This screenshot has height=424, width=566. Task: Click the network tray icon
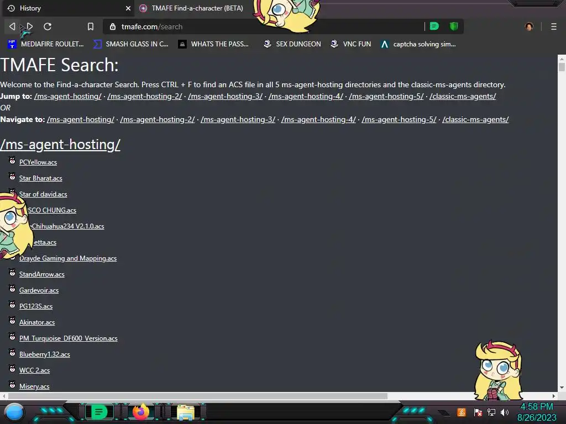pyautogui.click(x=491, y=412)
